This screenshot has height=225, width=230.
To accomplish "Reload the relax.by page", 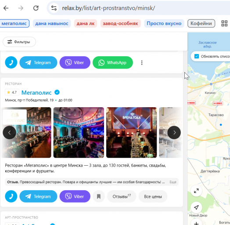I will click(x=36, y=8).
